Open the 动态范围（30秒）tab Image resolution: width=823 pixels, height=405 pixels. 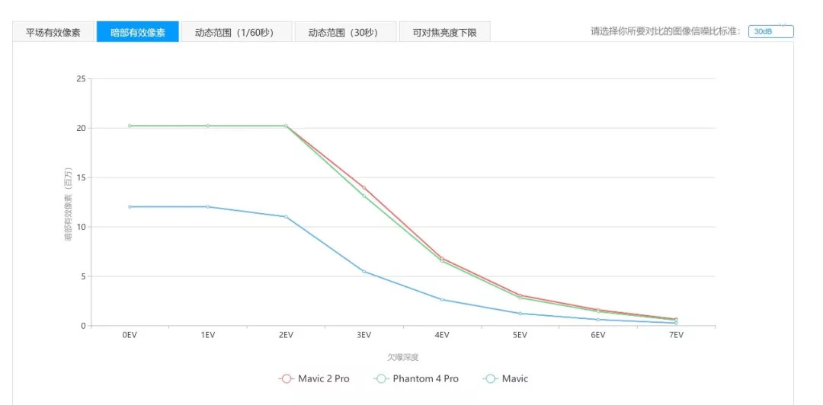(x=346, y=32)
